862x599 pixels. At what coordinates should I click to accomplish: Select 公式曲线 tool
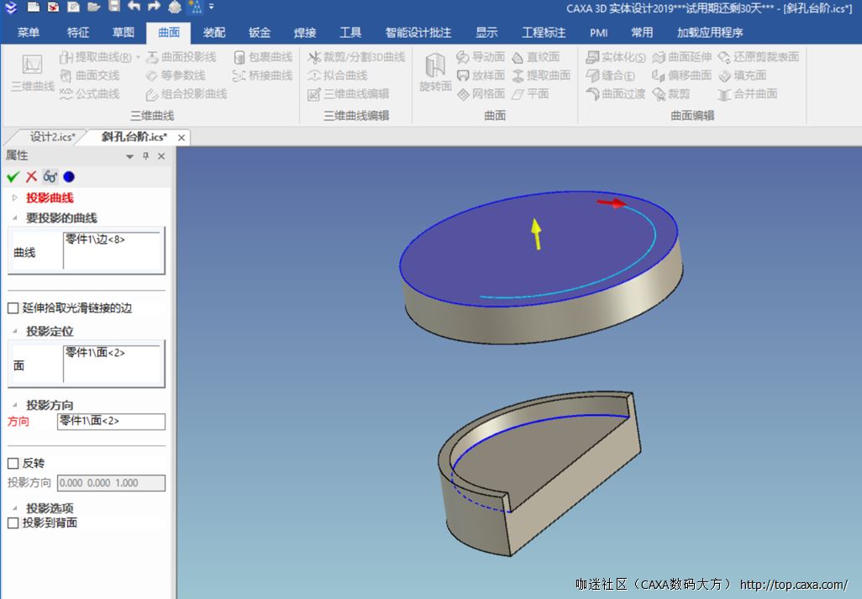click(x=90, y=94)
